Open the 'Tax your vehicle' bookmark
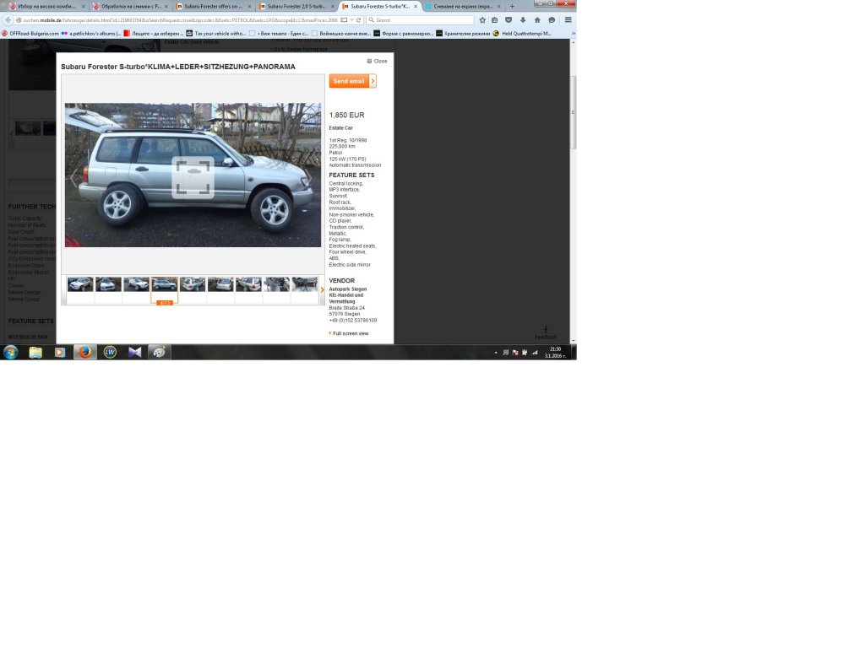The width and height of the screenshot is (865, 648). pyautogui.click(x=215, y=34)
